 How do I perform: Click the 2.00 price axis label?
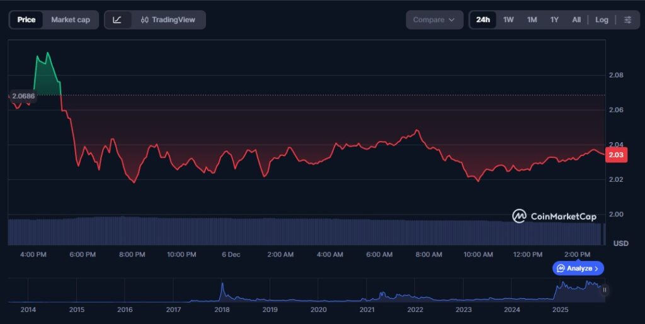click(x=616, y=215)
